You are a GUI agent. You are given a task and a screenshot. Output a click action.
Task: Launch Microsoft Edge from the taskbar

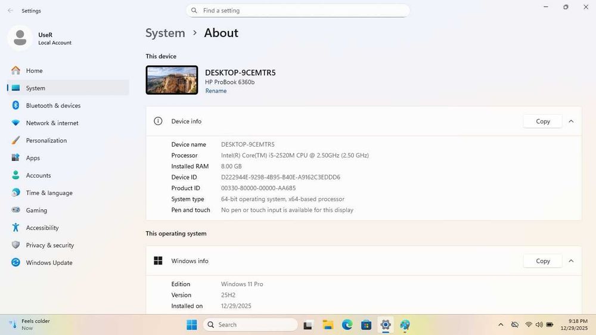tap(347, 325)
